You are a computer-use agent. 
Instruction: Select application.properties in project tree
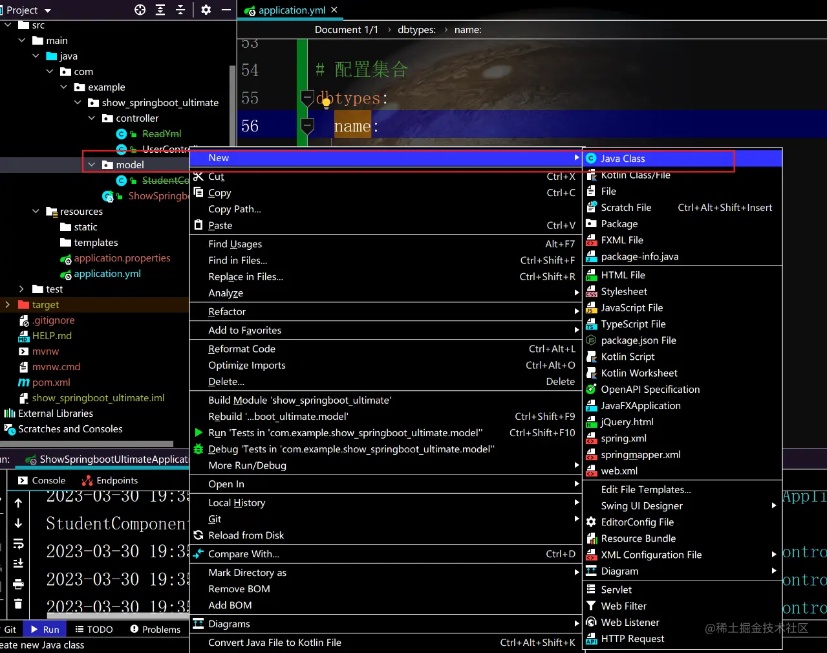(122, 258)
